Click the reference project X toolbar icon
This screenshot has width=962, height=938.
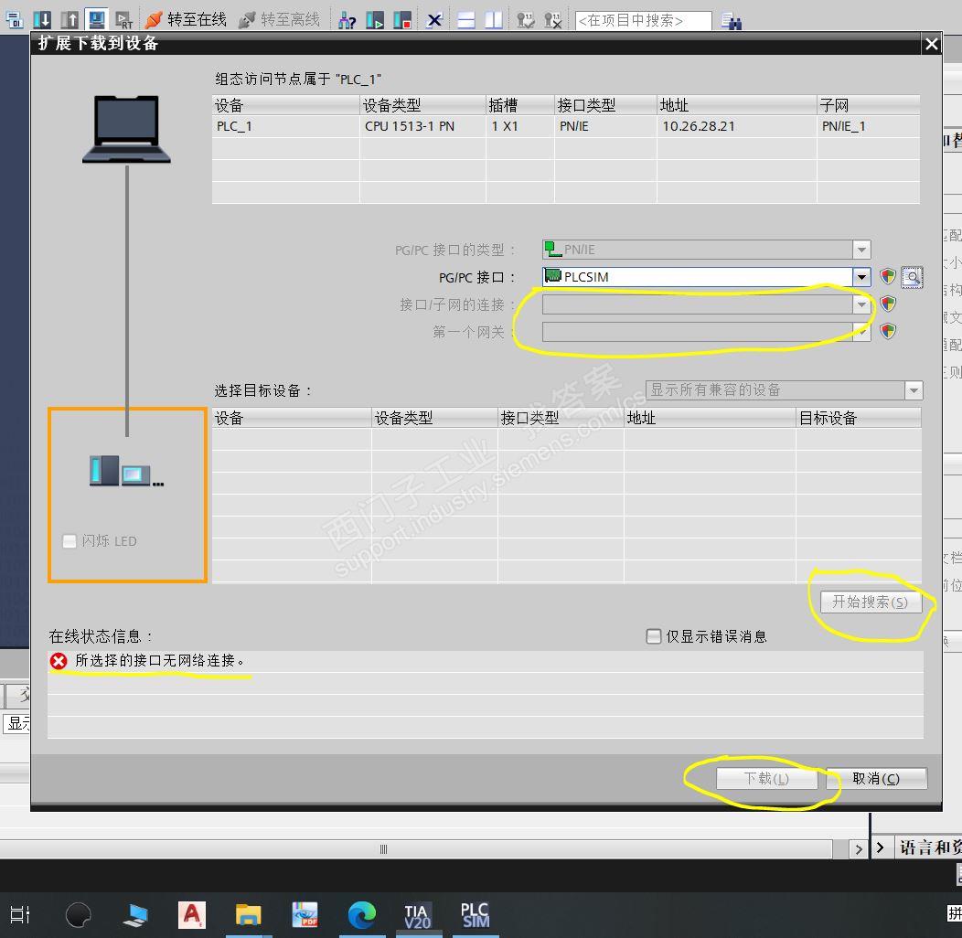pos(552,20)
